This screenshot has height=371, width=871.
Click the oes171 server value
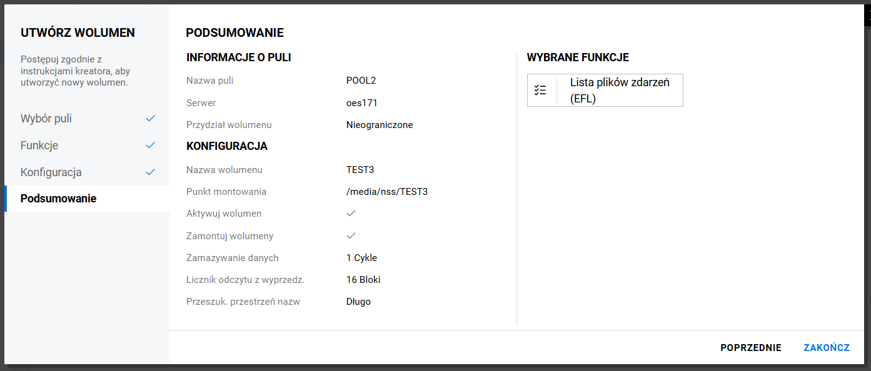(362, 103)
